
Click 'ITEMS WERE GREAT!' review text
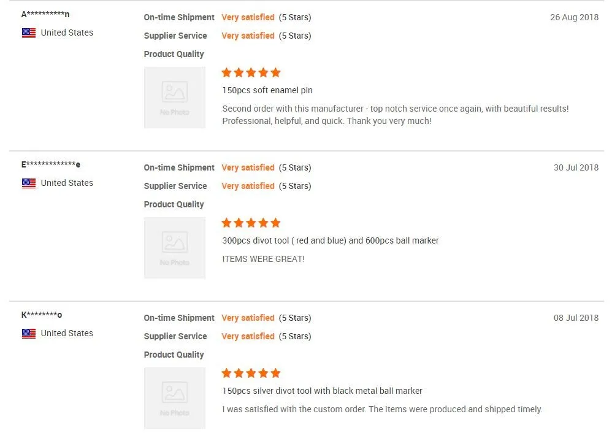coord(263,259)
